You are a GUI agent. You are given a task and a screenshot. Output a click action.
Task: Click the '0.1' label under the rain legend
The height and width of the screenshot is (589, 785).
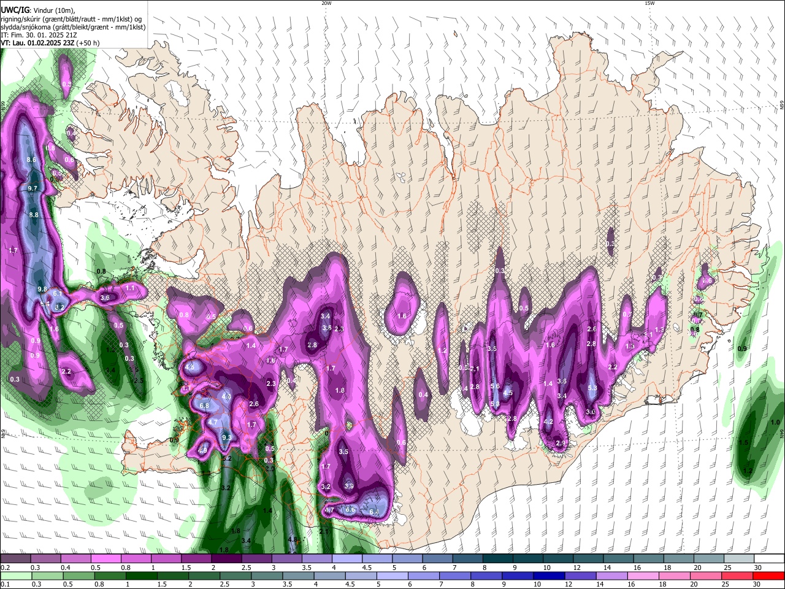4,585
